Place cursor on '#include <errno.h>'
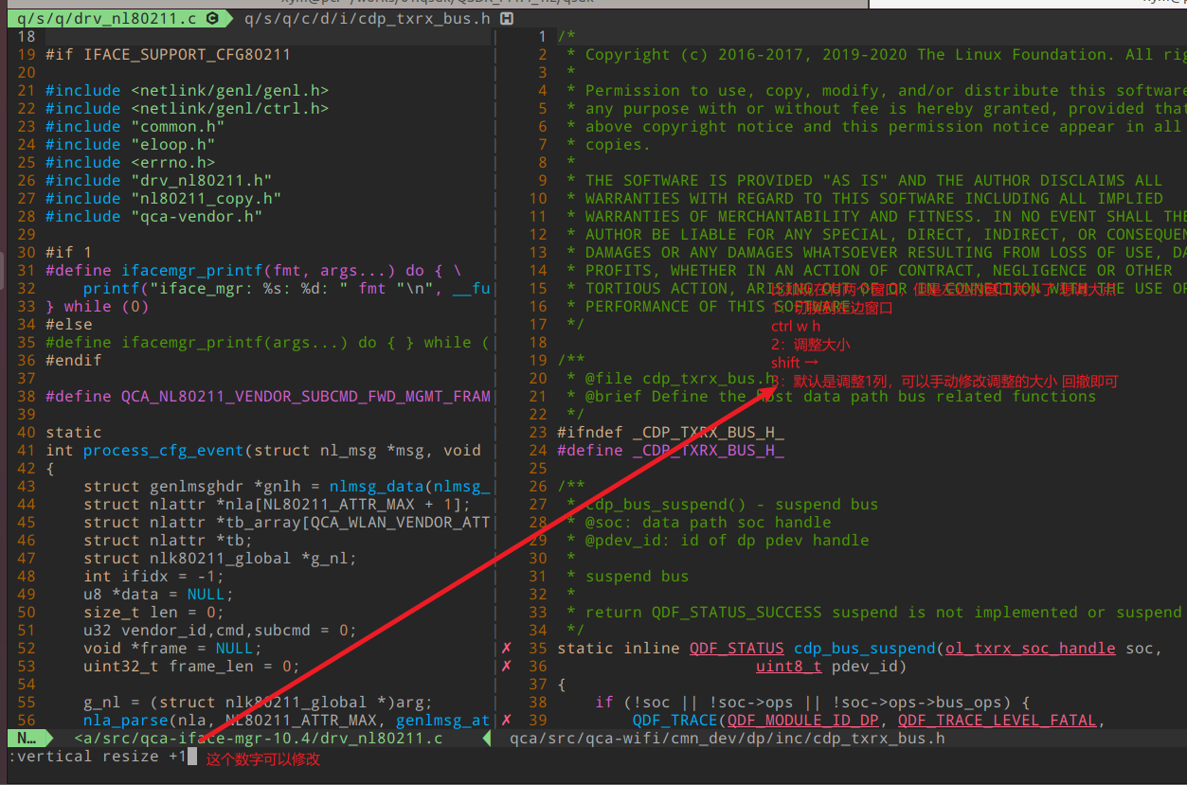The image size is (1187, 785). tap(130, 163)
